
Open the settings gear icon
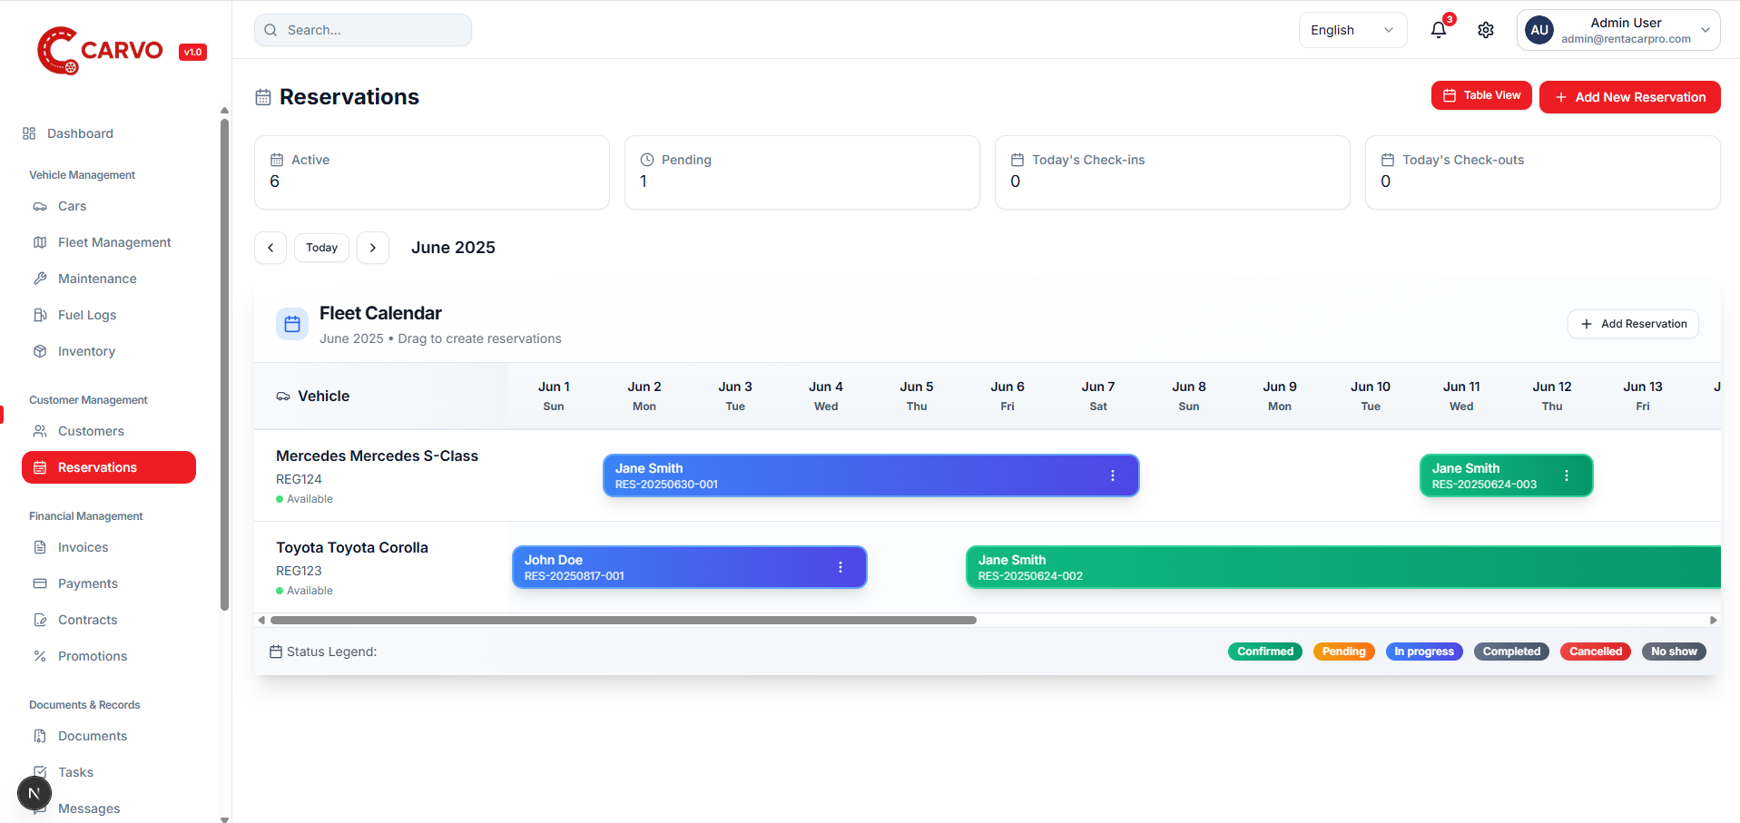[1486, 30]
